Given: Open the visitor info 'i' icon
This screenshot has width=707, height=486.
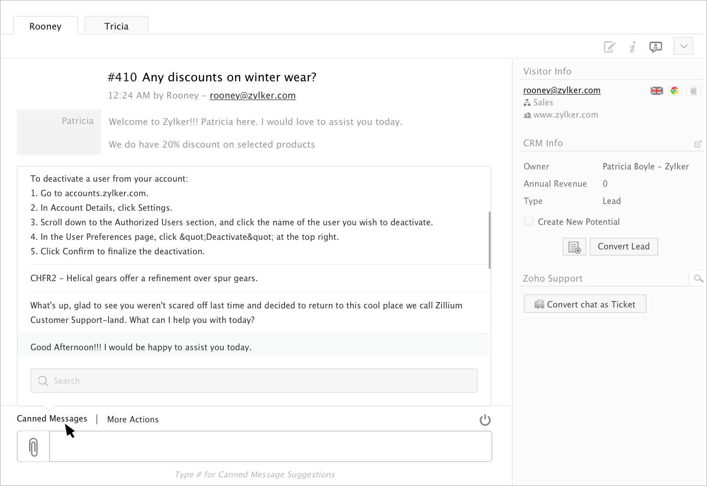Looking at the screenshot, I should click(633, 47).
